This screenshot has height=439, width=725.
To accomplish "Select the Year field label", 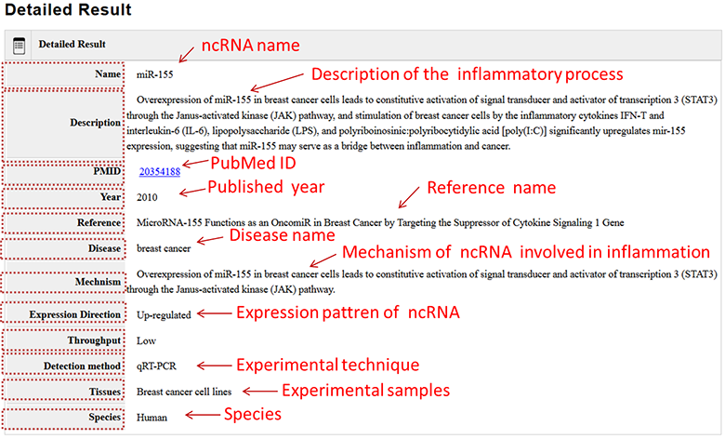I will pyautogui.click(x=109, y=197).
